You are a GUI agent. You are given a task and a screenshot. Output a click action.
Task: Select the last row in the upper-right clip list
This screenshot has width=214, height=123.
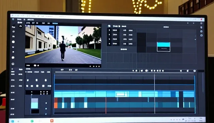point(121,44)
